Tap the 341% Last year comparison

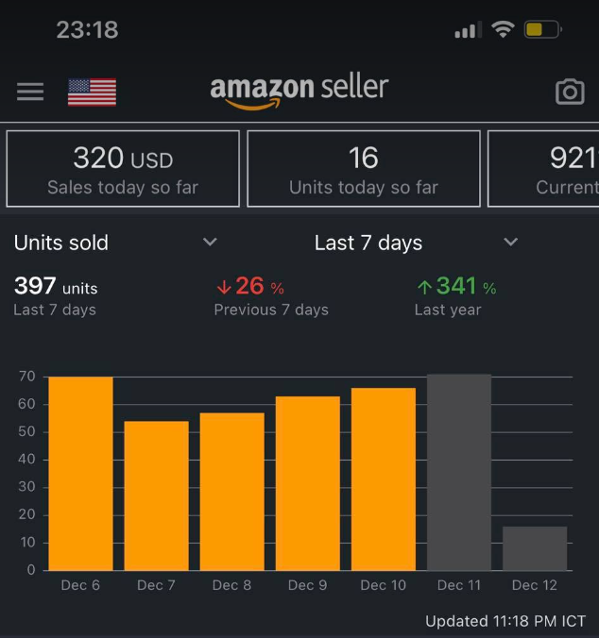pos(455,296)
